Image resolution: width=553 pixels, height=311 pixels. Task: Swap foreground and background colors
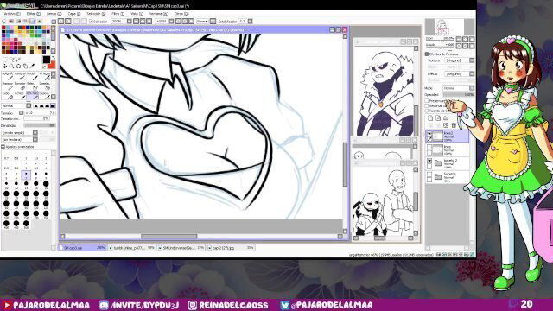coord(54,58)
